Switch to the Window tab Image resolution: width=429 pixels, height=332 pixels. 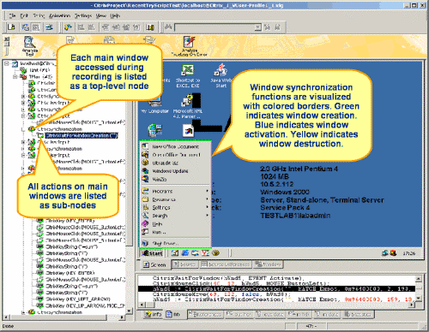269,264
